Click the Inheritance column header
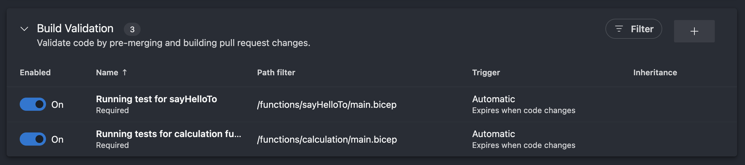Image resolution: width=745 pixels, height=165 pixels. 655,73
